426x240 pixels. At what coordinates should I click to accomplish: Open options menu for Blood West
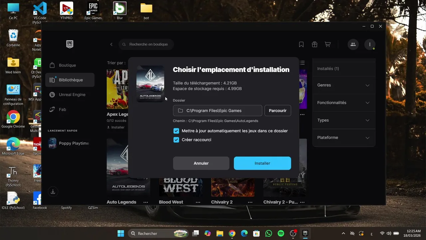tap(198, 202)
